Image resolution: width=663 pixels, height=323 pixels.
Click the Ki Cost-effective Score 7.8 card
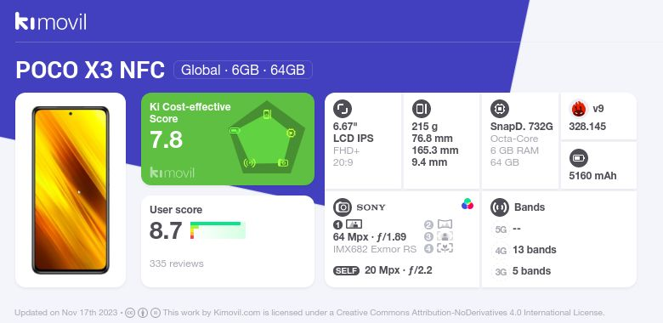(228, 139)
